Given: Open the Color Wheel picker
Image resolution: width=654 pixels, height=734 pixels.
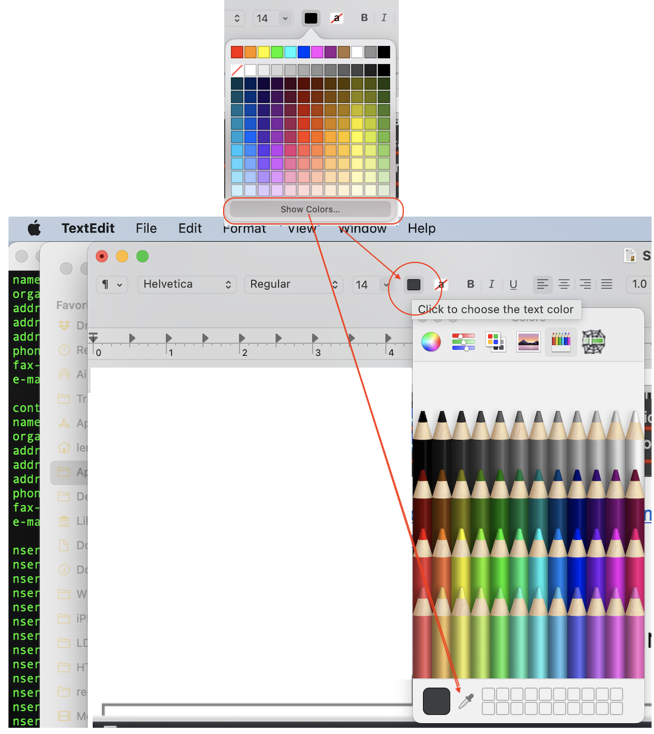Looking at the screenshot, I should [x=431, y=342].
